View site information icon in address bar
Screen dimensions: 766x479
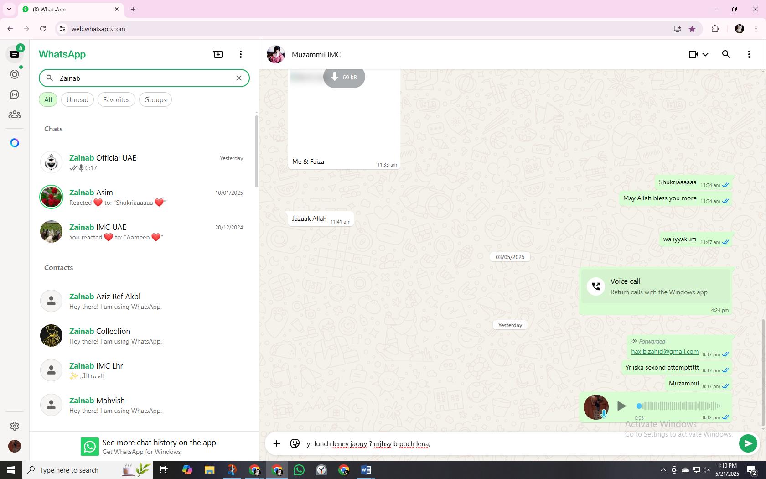point(63,29)
